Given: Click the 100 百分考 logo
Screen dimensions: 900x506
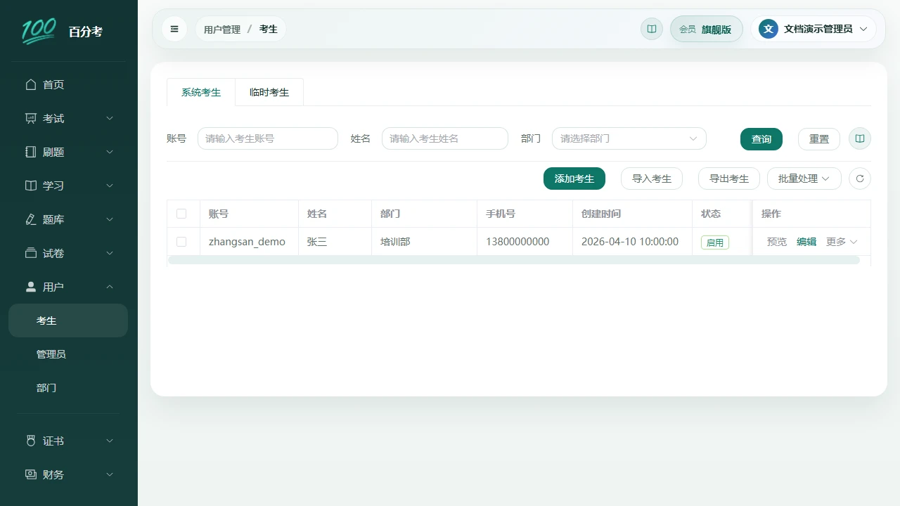Looking at the screenshot, I should click(x=62, y=31).
